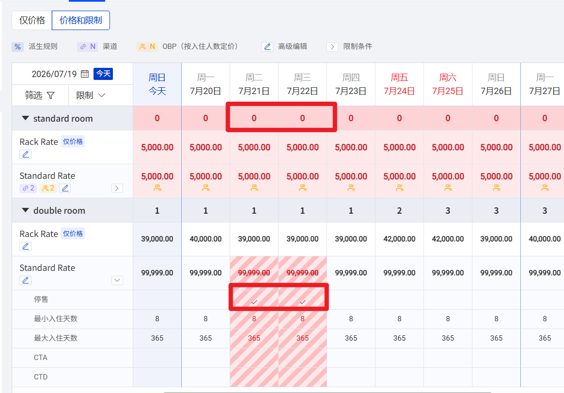This screenshot has height=393, width=564.
Task: Uncheck 停售 for 7月21日
Action: (x=254, y=302)
